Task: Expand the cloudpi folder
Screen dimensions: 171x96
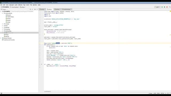Action: [2, 24]
